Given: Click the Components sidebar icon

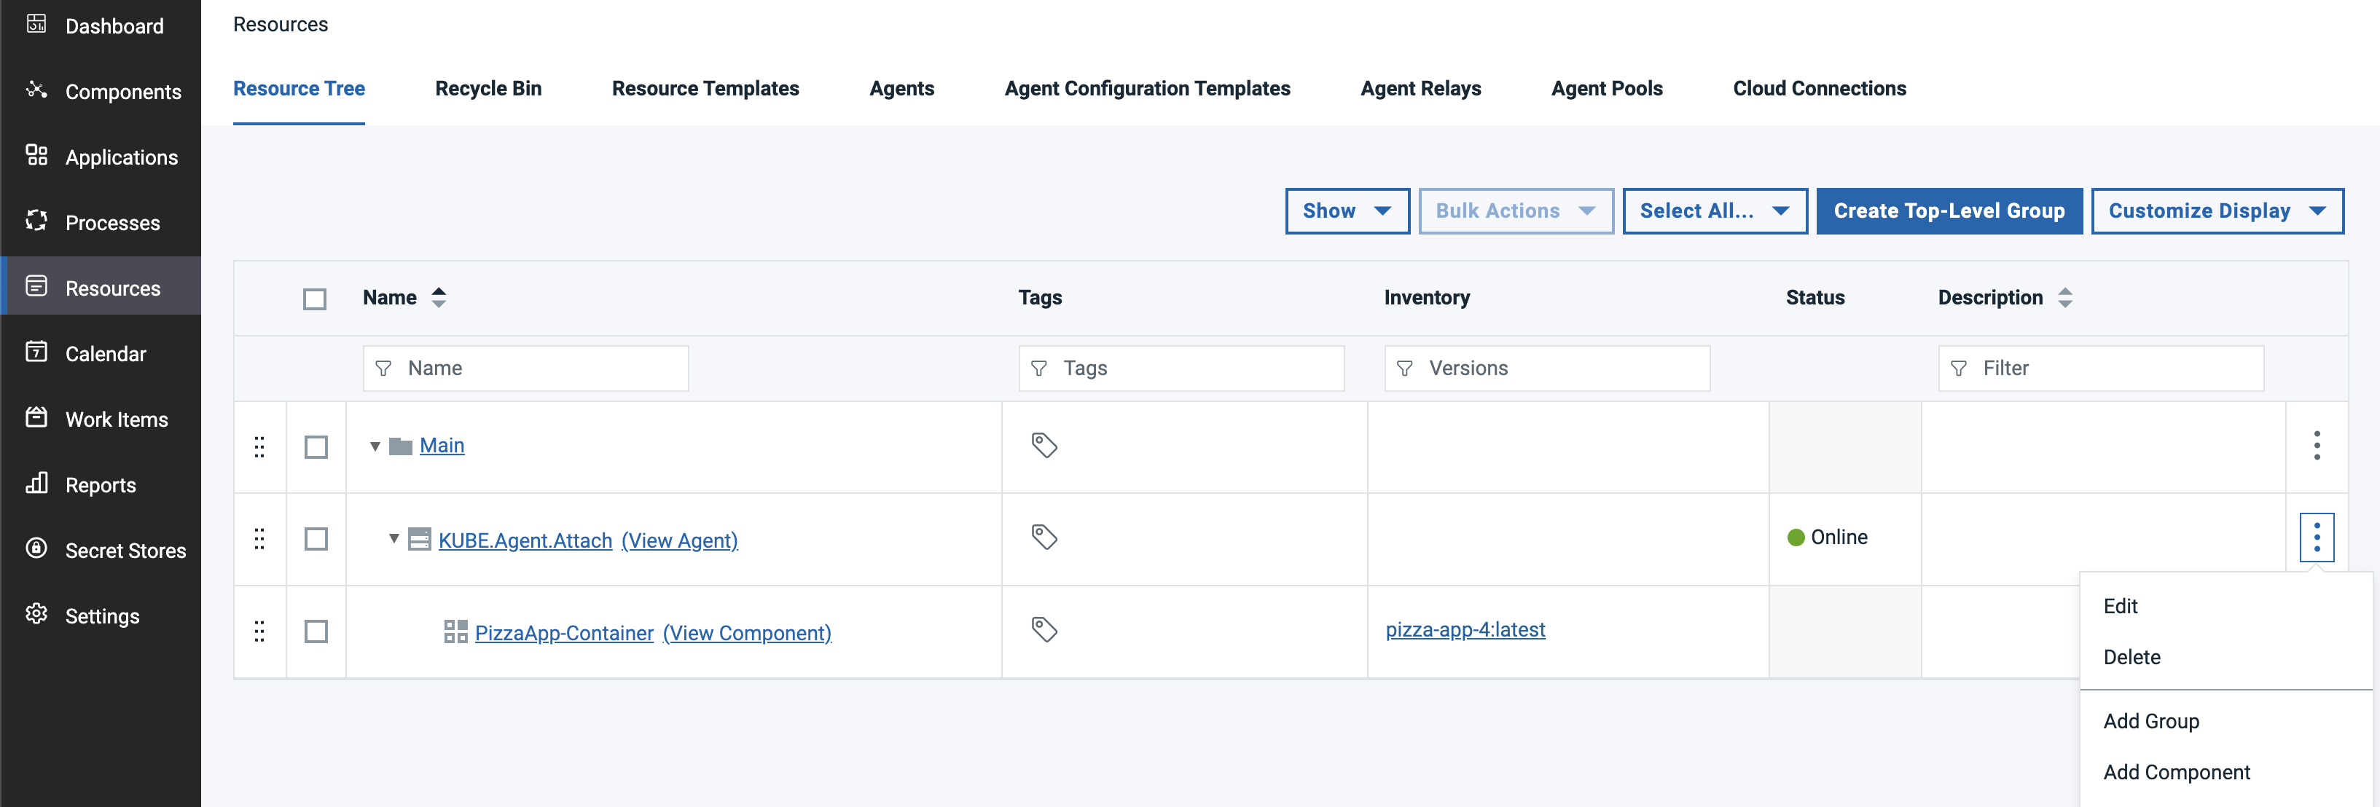Looking at the screenshot, I should click(36, 90).
